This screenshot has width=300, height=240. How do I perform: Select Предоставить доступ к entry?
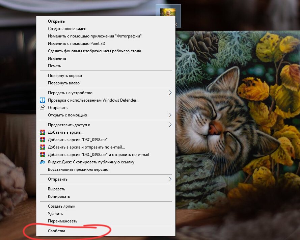point(106,125)
